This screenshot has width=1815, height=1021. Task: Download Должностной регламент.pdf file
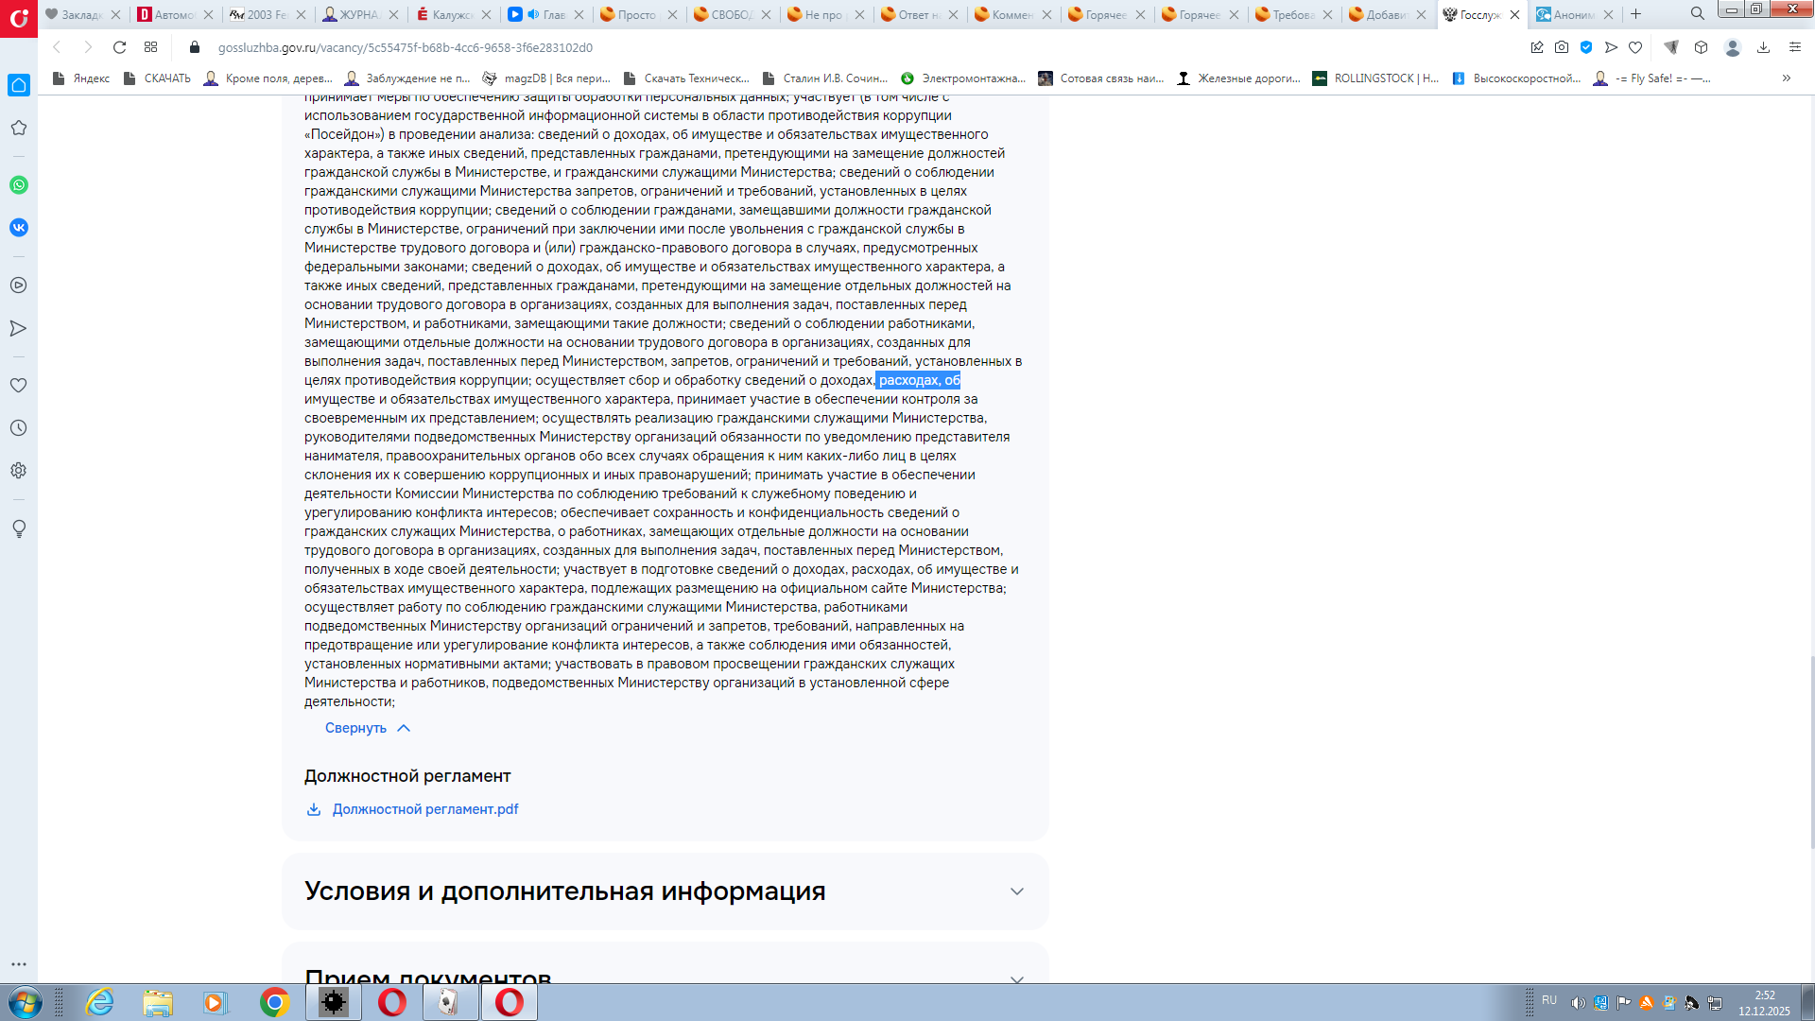tap(413, 809)
